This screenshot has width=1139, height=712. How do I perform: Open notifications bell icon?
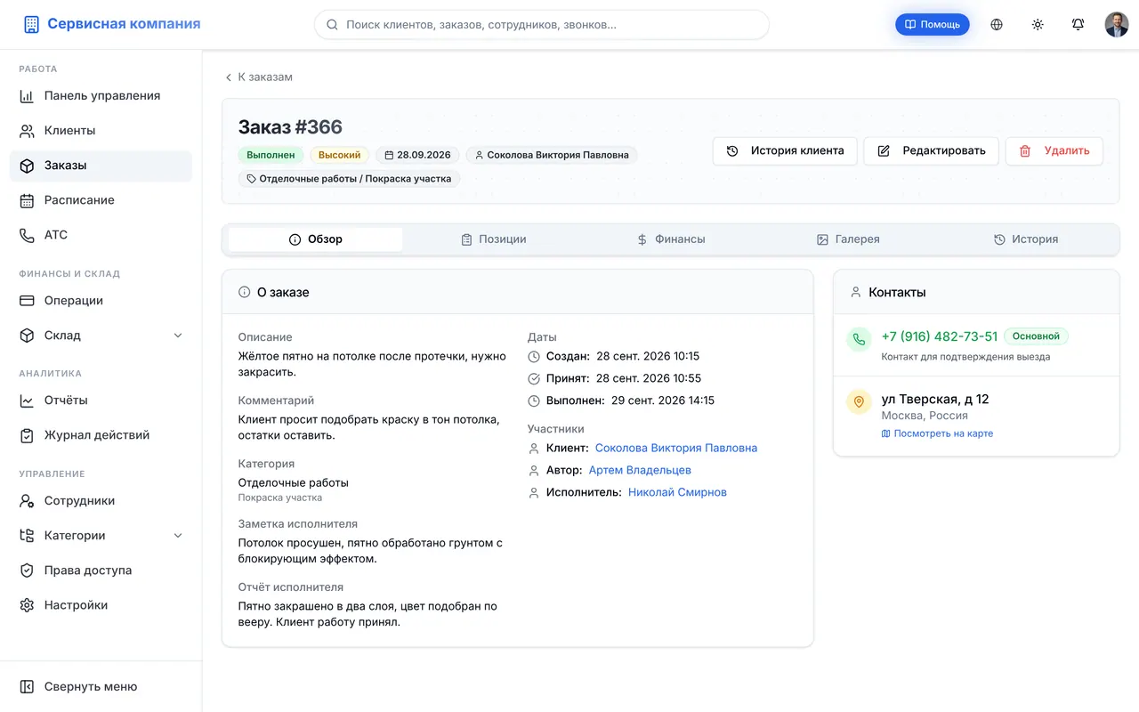click(1078, 25)
